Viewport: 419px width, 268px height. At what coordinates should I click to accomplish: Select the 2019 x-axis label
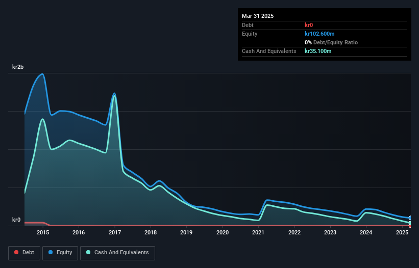point(186,232)
